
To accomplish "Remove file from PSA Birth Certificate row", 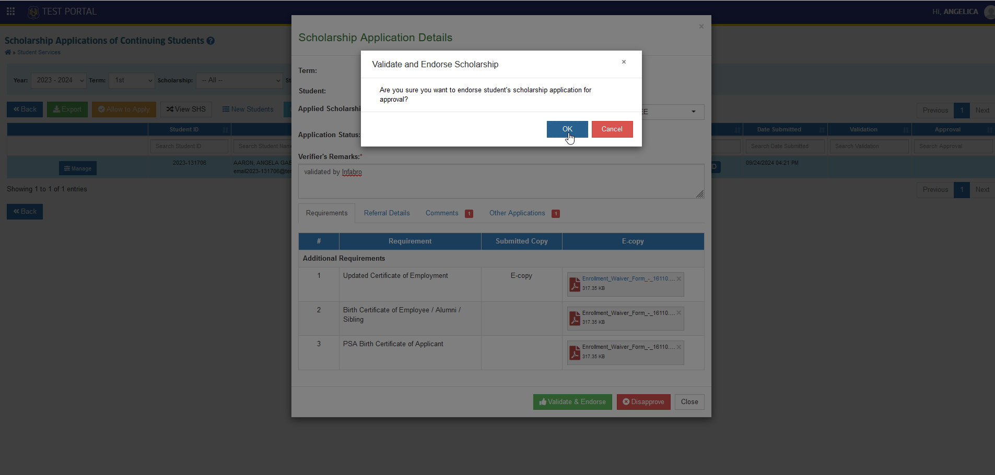I will click(x=679, y=347).
